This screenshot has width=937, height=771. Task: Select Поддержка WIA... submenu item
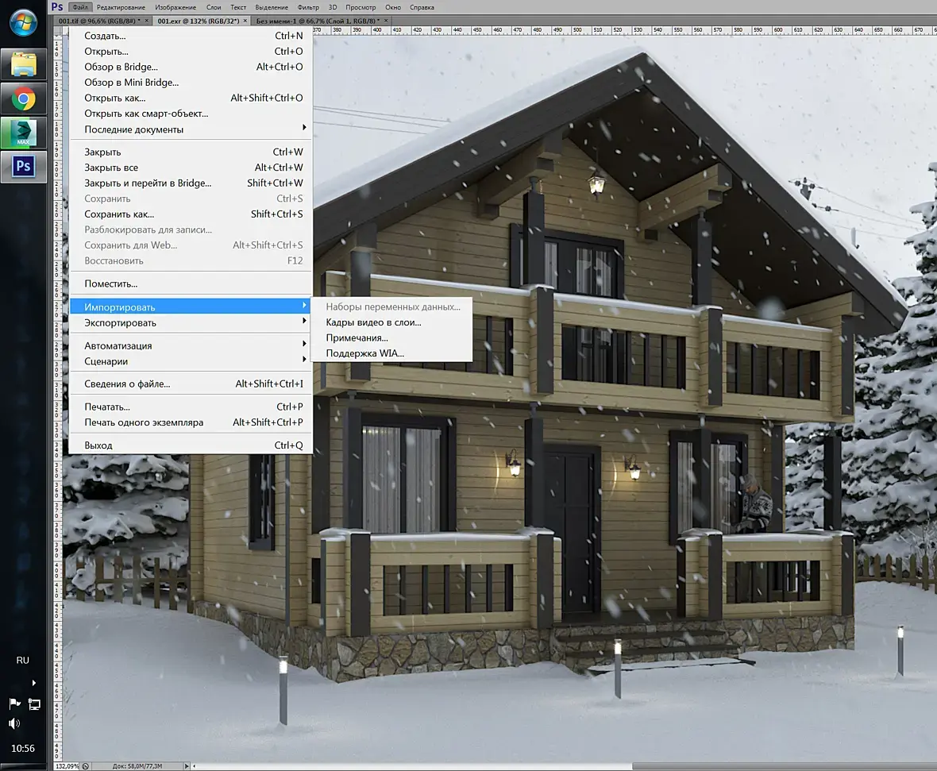point(391,353)
